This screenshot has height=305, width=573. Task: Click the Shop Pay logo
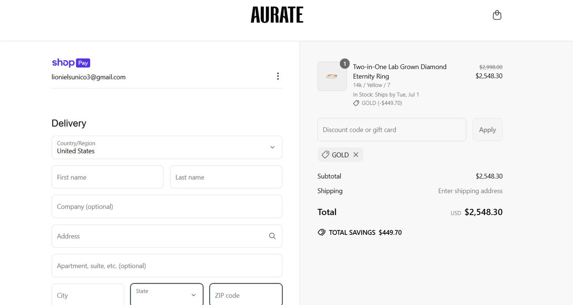(71, 63)
